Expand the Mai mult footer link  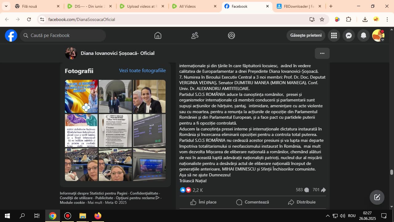click(95, 203)
